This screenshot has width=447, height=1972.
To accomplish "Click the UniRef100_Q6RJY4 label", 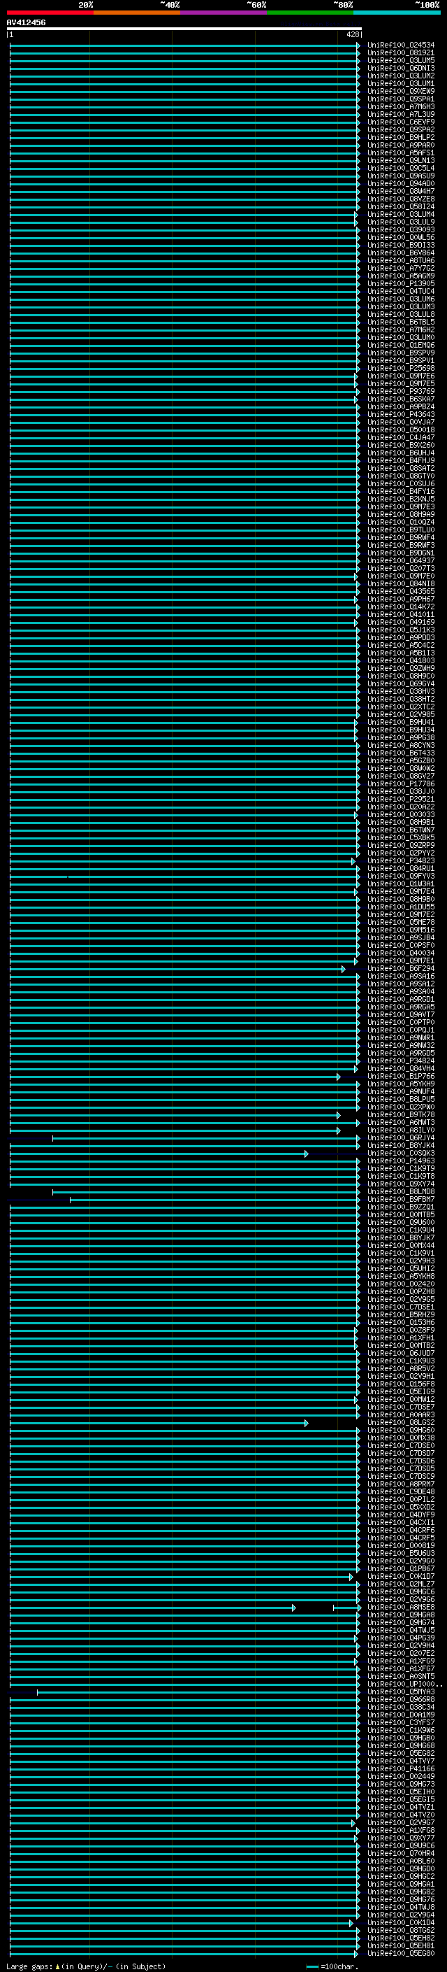I will pos(400,1138).
